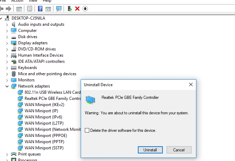Collapse the Network adapters node

point(7,86)
